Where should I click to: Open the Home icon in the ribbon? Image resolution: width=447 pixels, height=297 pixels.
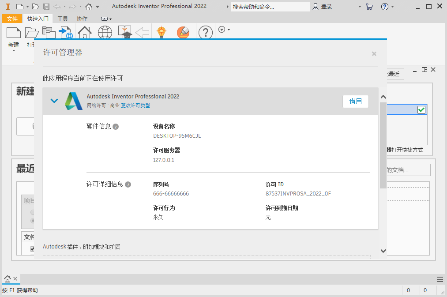coord(84,33)
